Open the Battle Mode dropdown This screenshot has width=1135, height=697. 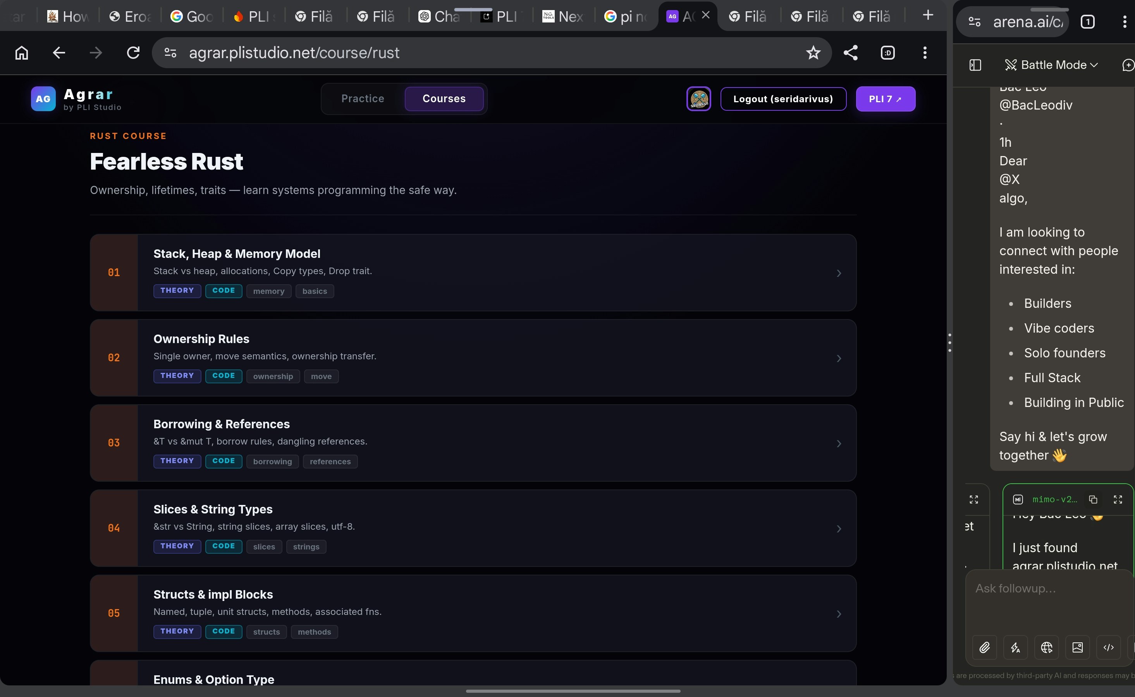click(x=1051, y=65)
